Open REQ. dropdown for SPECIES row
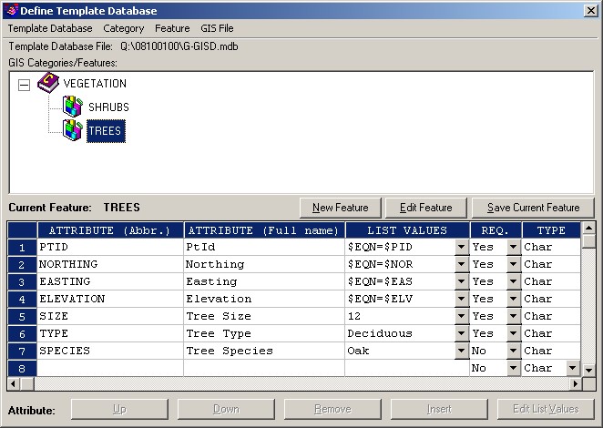Screen dimensions: 603x428 coord(514,351)
